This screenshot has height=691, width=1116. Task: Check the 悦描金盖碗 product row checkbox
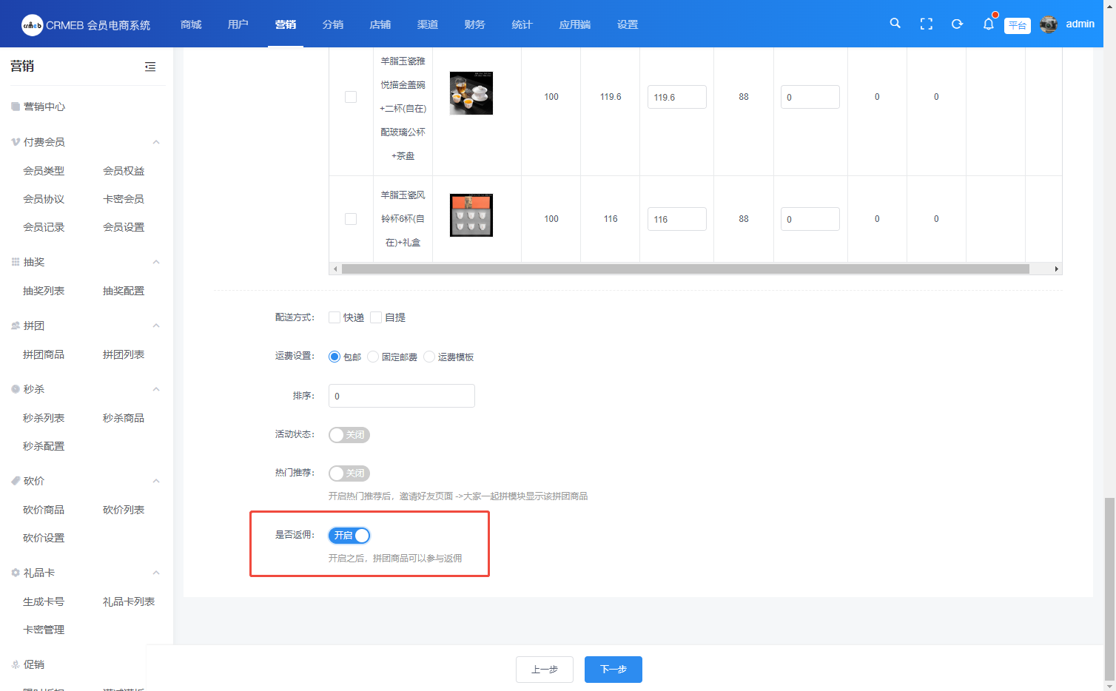point(351,97)
